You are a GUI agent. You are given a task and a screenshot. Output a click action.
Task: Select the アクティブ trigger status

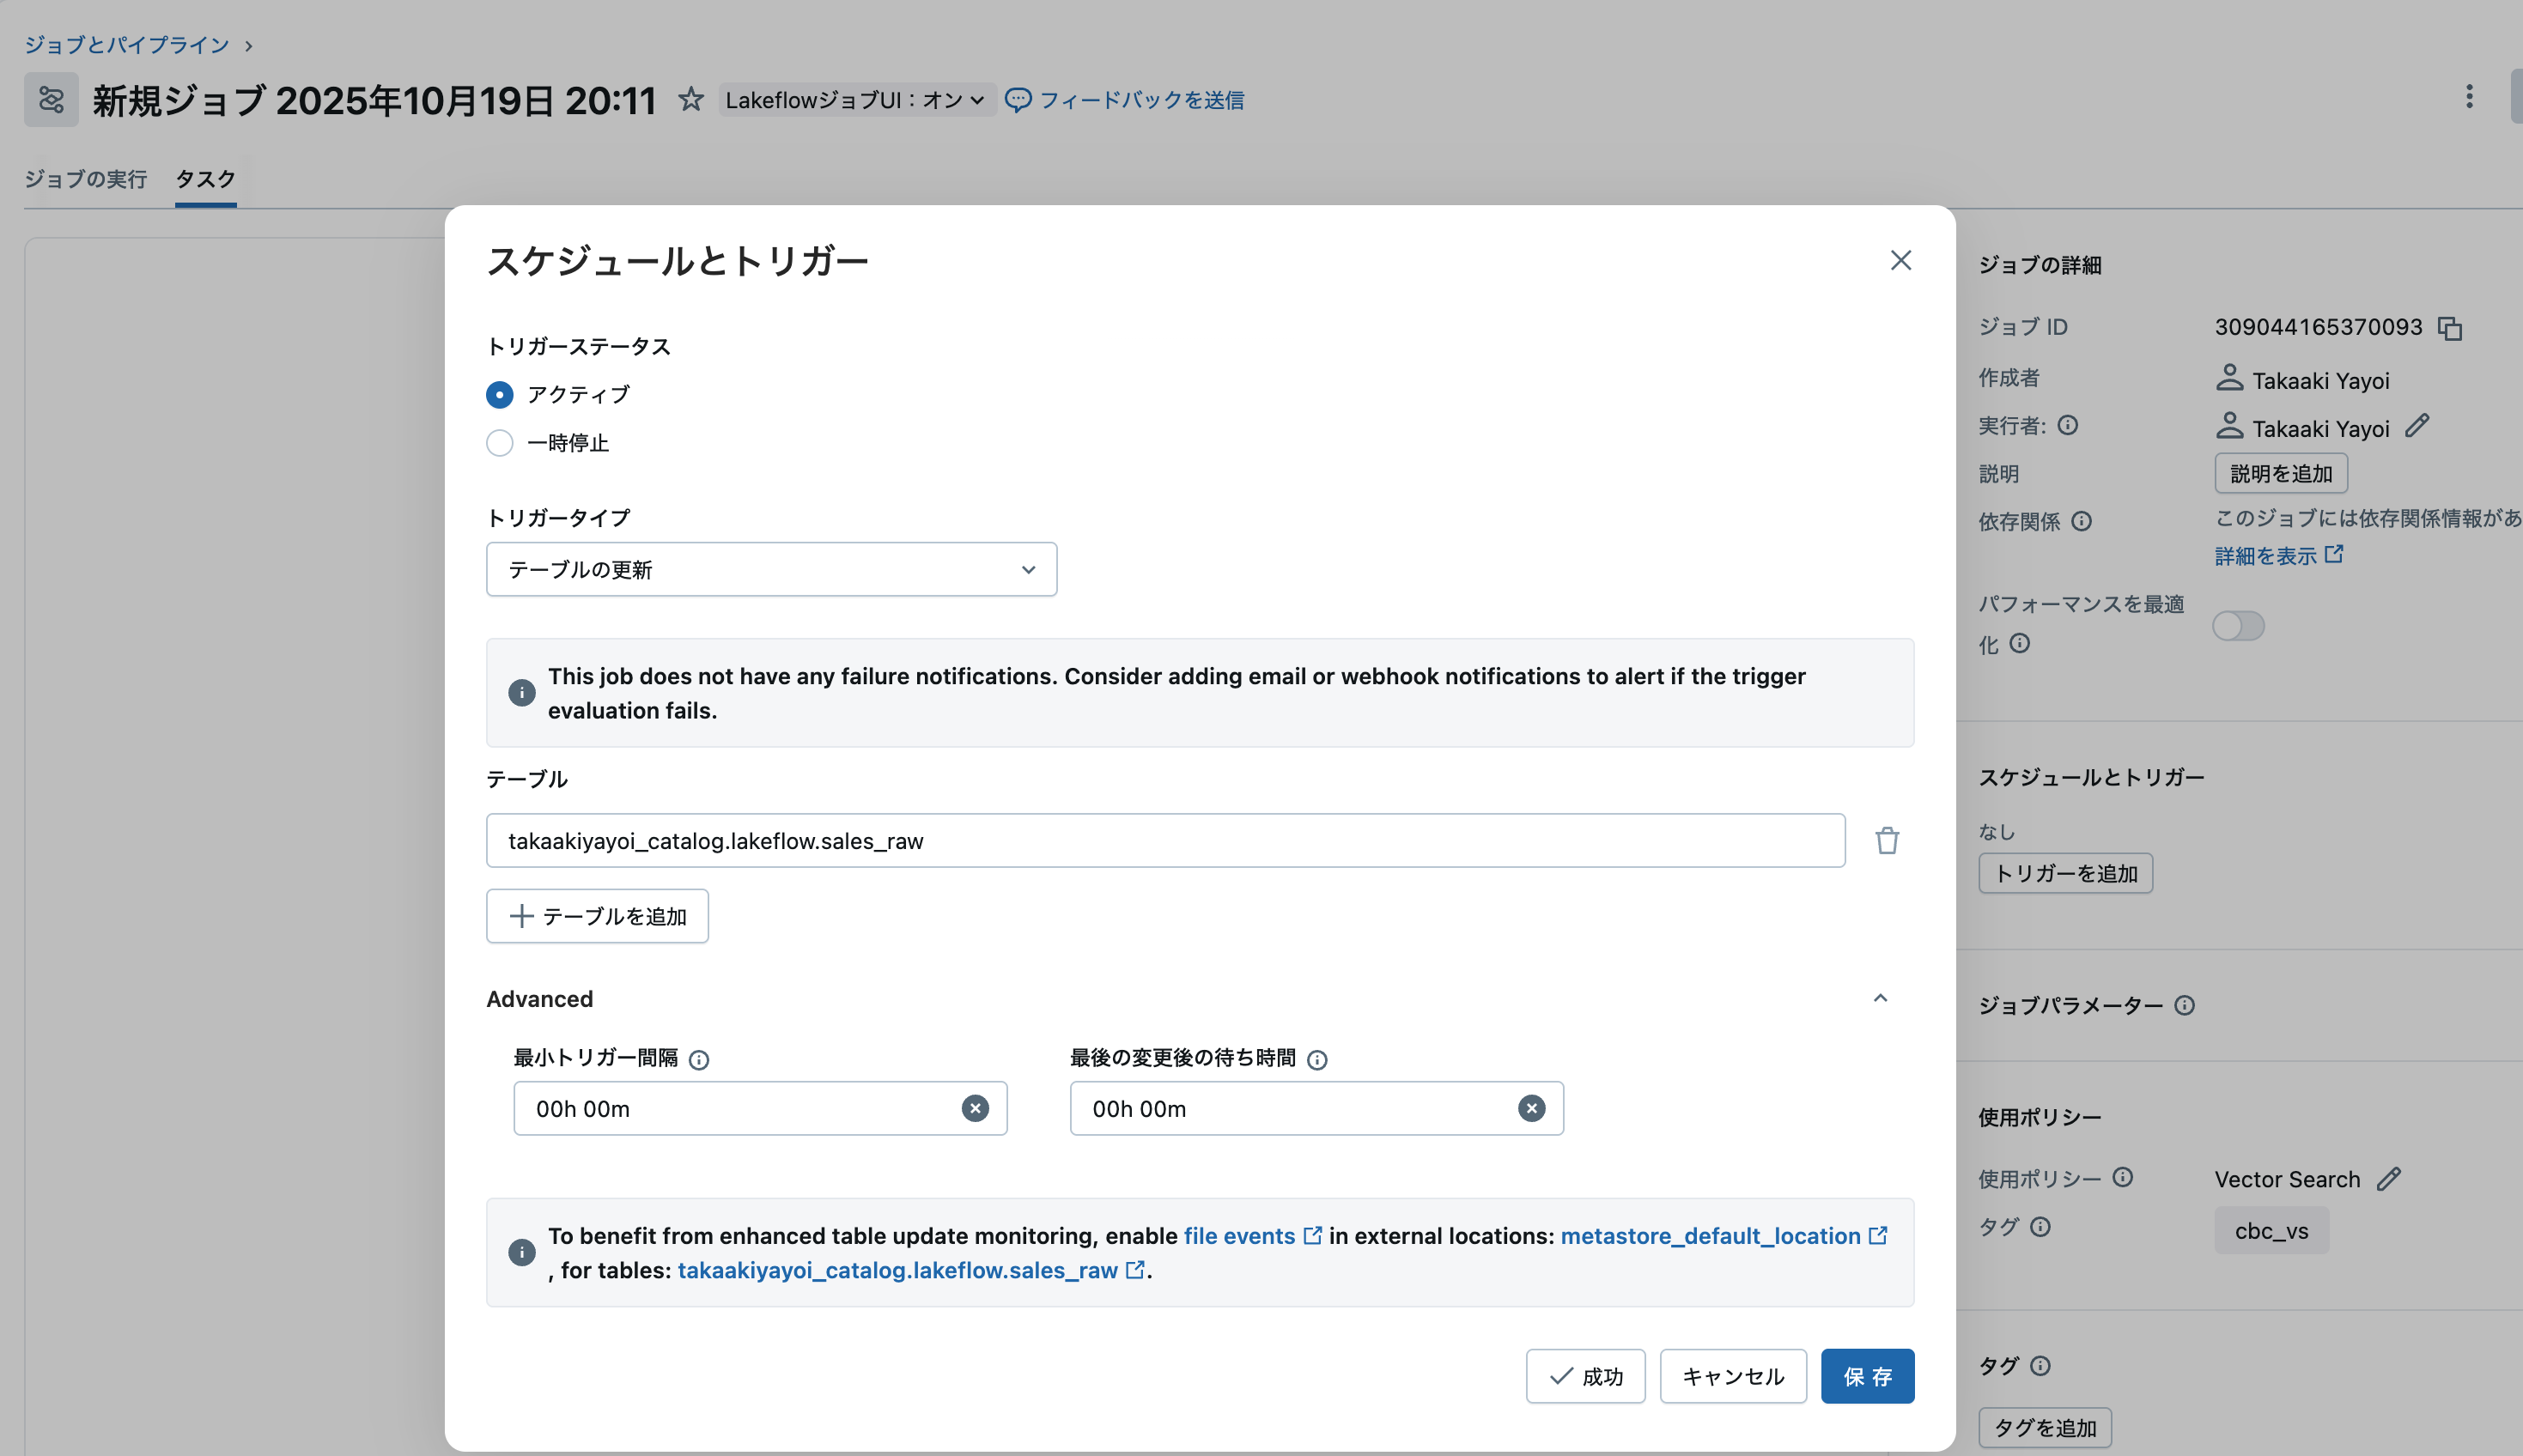tap(499, 394)
